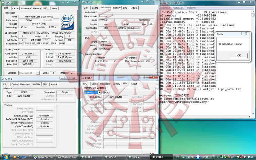Viewport: 256px width, 160px height.
Task: Click the Loop 19 finished line in Super PI
Action: pos(188,86)
